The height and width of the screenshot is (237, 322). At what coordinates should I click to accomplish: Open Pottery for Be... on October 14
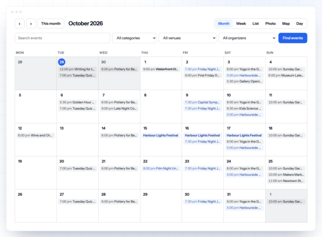(119, 135)
